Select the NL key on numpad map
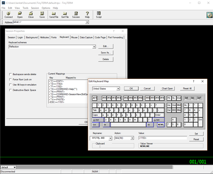 pyautogui.click(x=186, y=105)
